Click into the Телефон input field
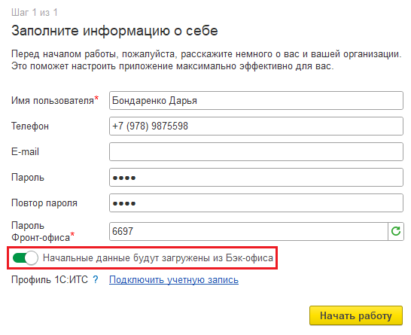This screenshot has height=335, width=411. (256, 126)
